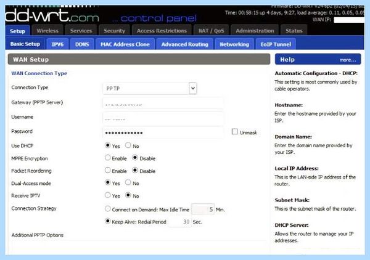Click the uptime and load average text

(295, 12)
